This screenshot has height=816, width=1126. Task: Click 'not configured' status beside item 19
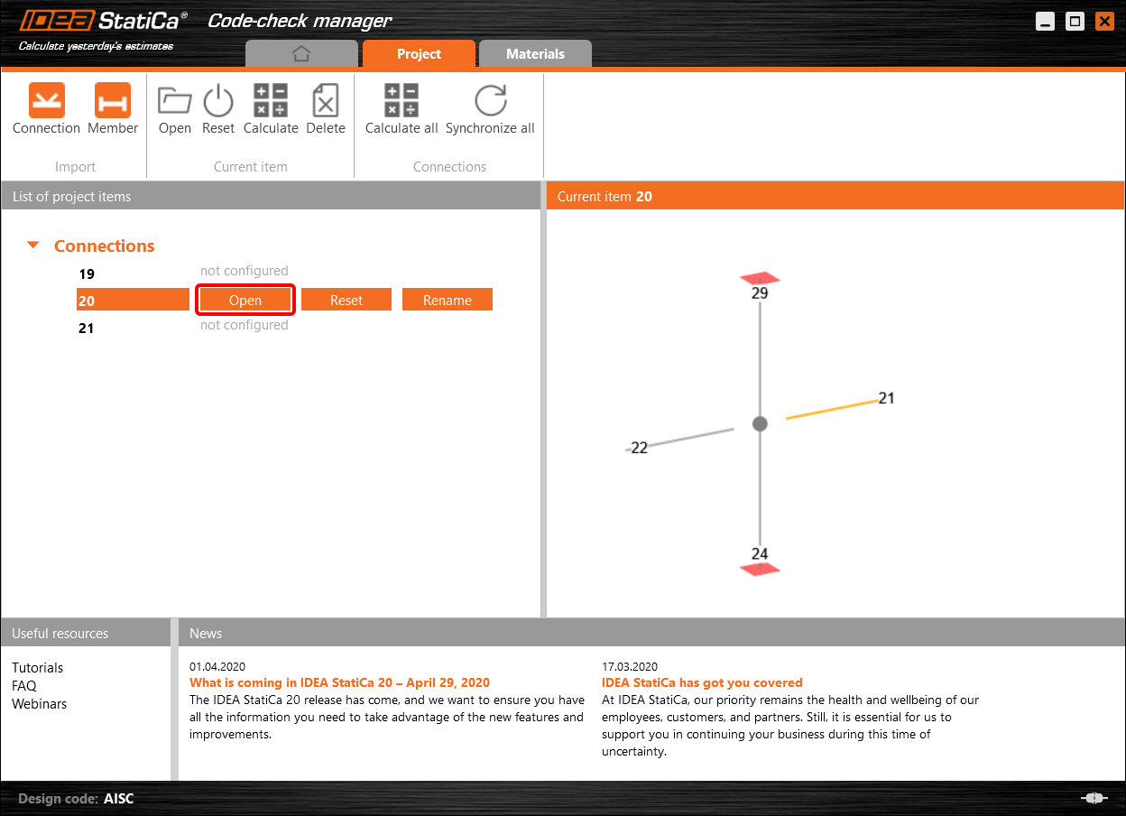245,271
